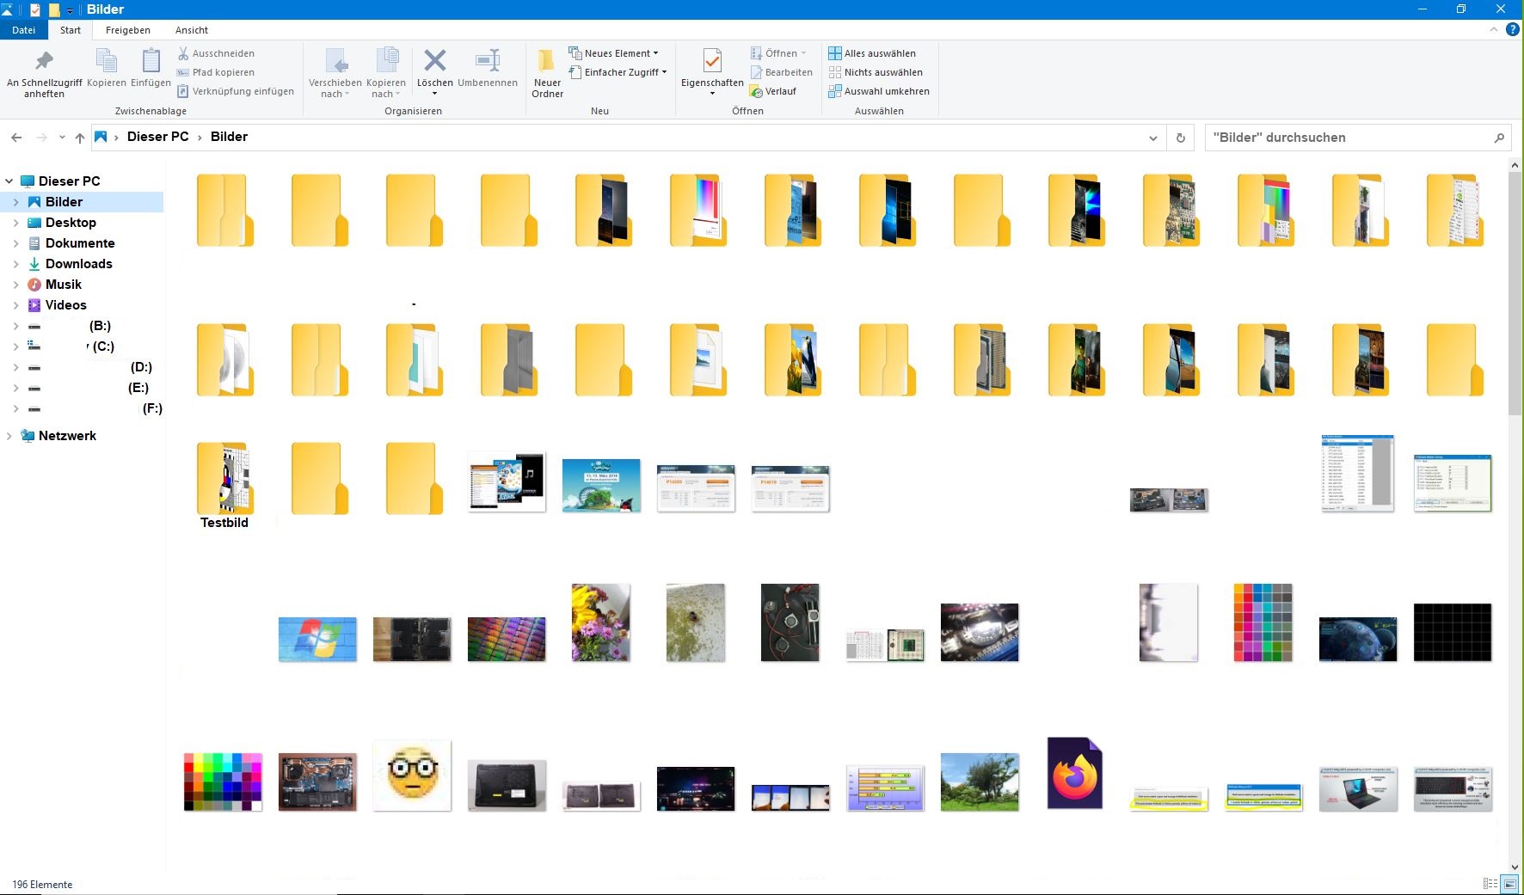Expand the Musik tree node
Viewport: 1524px width, 895px height.
[15, 285]
